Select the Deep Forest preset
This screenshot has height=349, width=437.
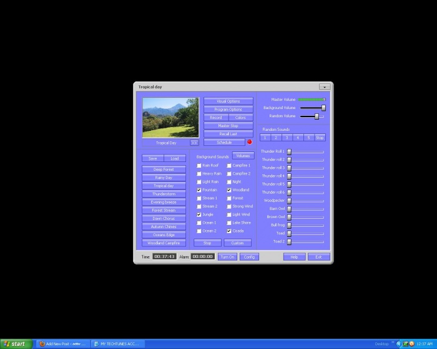click(164, 170)
